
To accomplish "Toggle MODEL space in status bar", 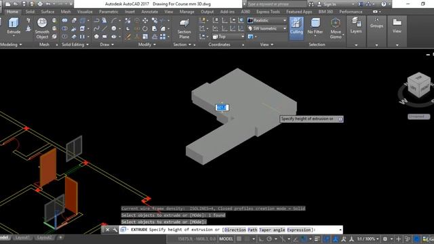I will [226, 239].
